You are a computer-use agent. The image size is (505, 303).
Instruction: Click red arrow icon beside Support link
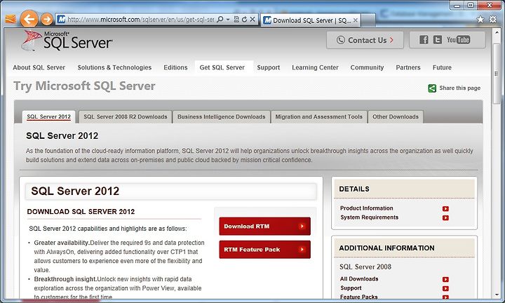coord(445,288)
